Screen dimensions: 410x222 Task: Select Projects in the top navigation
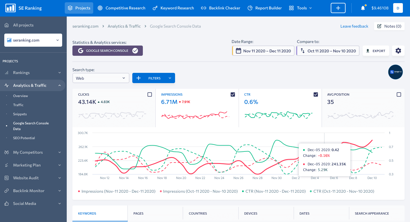79,8
